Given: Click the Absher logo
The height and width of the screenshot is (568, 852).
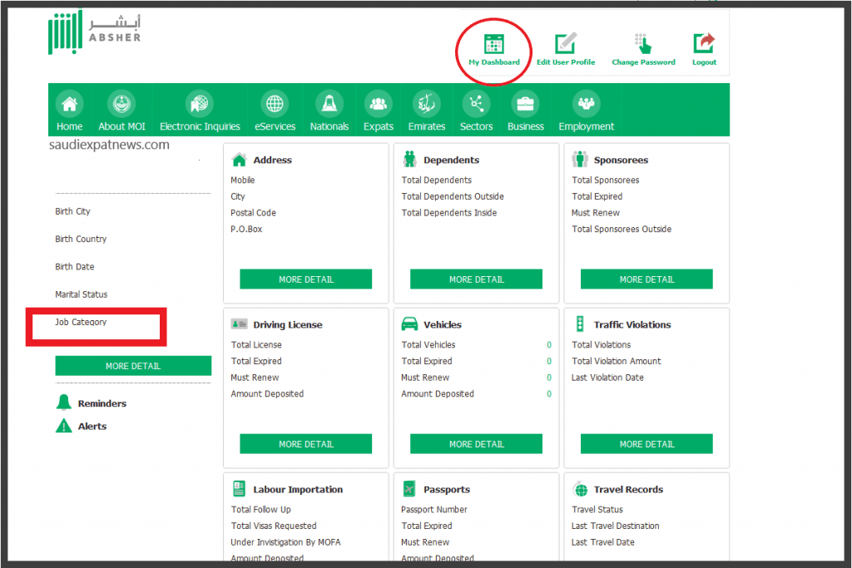Looking at the screenshot, I should click(95, 32).
